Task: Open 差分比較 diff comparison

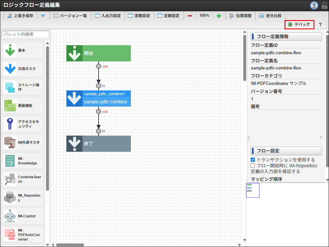Action: [270, 16]
